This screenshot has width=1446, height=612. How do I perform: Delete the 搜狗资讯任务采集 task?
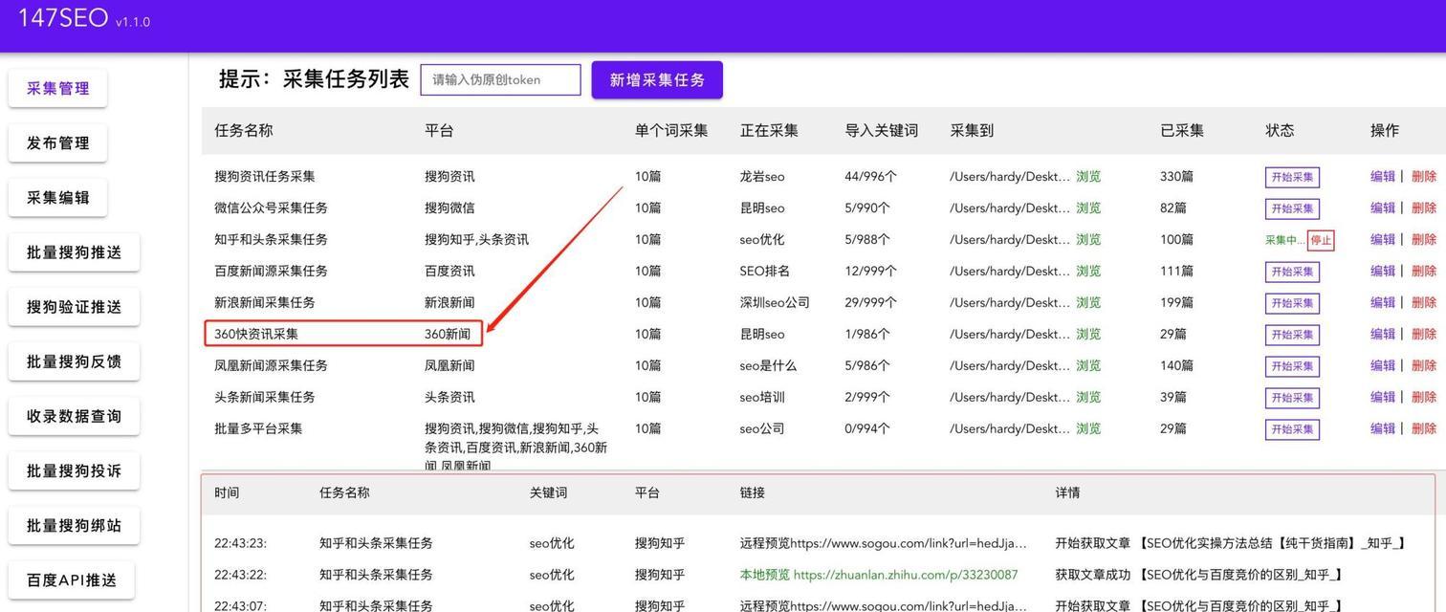click(x=1424, y=176)
